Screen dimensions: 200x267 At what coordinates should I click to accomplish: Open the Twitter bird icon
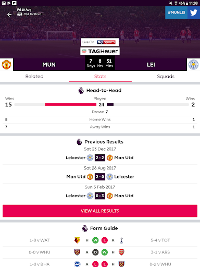point(194,13)
